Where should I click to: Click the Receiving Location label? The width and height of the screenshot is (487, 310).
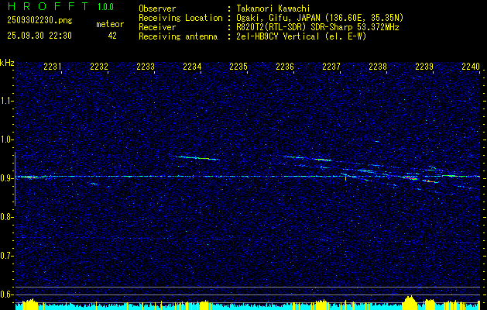pos(180,18)
